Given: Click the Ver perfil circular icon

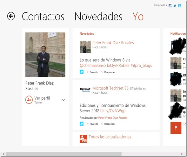Looking at the screenshot, I should click(29, 100).
